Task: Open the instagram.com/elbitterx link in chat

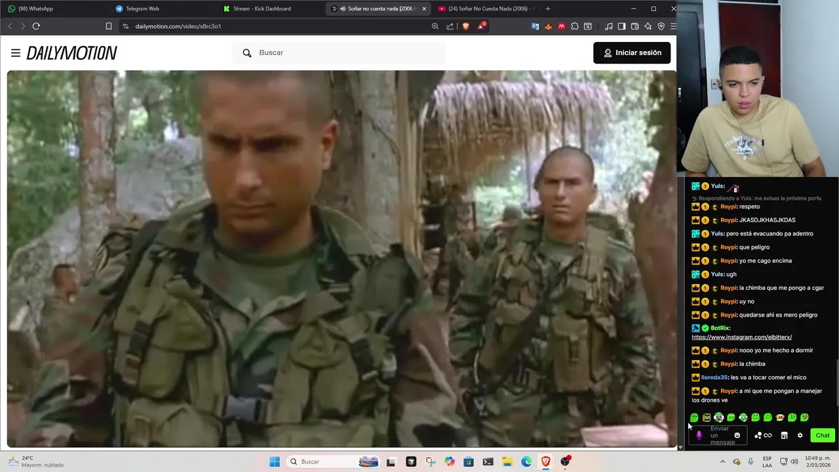Action: [741, 337]
